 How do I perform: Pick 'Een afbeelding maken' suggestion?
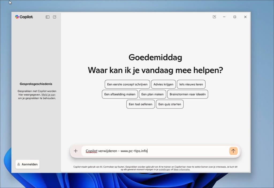coord(120,94)
